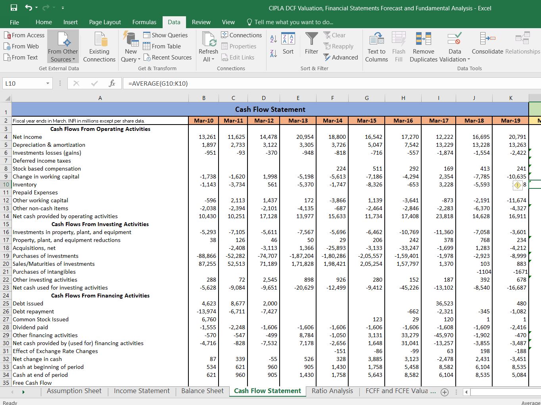Switch to Balance Sheet tab
The width and height of the screenshot is (541, 405).
pyautogui.click(x=202, y=391)
